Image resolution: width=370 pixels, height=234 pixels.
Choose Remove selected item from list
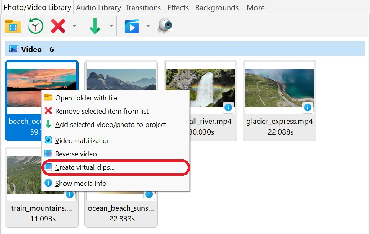coord(116,111)
